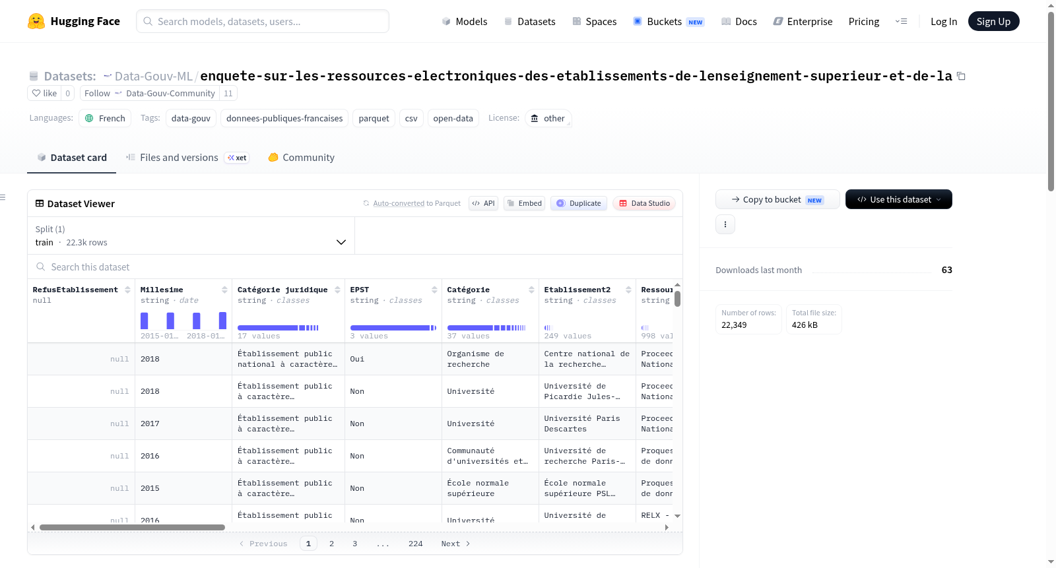The image size is (1056, 568).
Task: Expand the Split train selector
Action: (191, 236)
